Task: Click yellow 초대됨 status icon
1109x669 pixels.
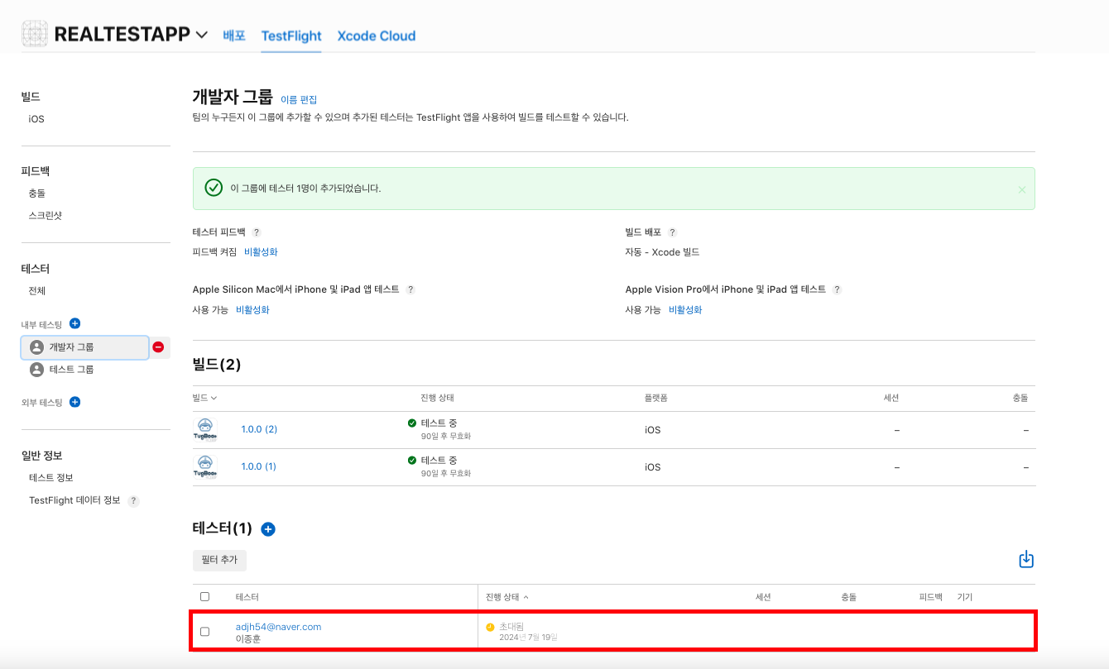Action: [490, 627]
